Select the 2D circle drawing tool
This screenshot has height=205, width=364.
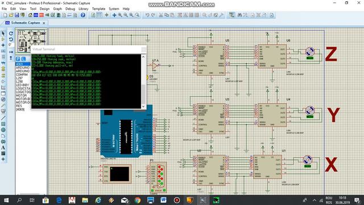pyautogui.click(x=3, y=130)
